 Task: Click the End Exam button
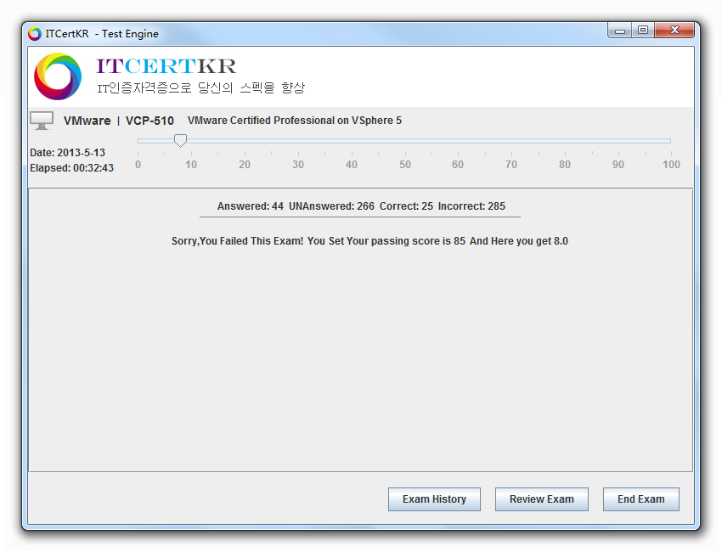coord(640,499)
